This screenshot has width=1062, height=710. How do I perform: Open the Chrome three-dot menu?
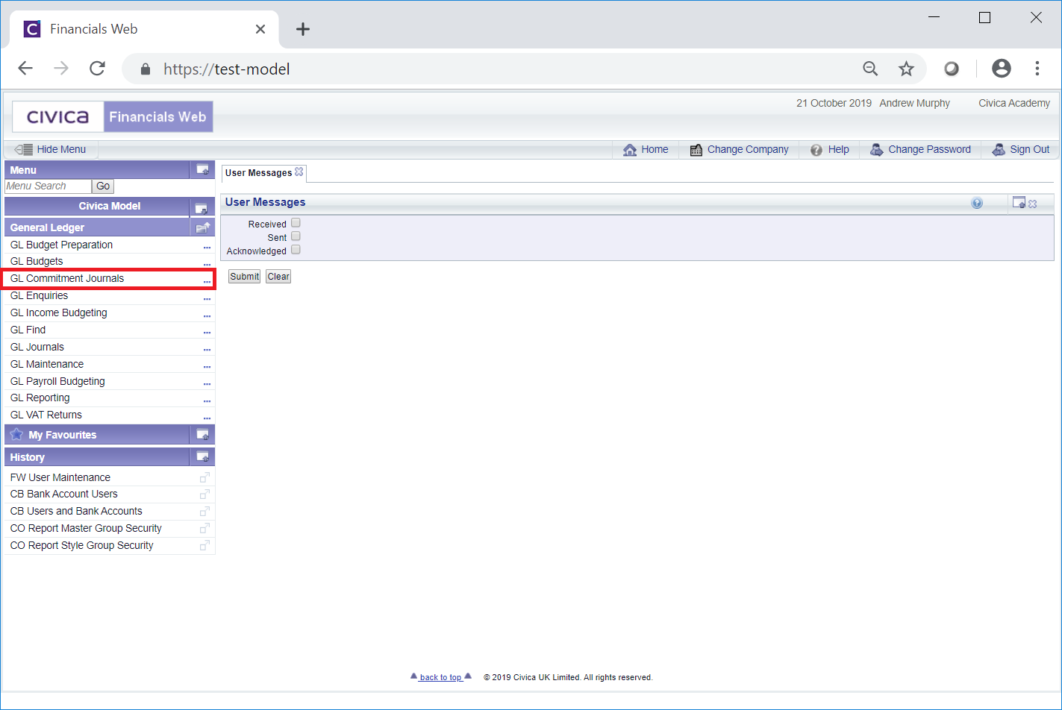pyautogui.click(x=1037, y=69)
